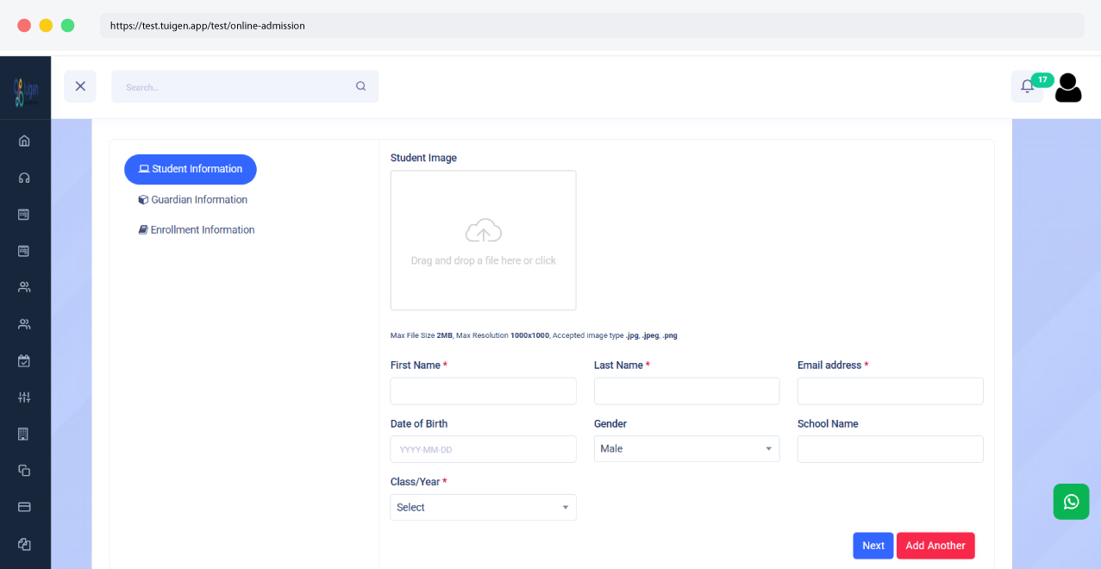Click the home icon in the sidebar
The width and height of the screenshot is (1101, 569).
[x=24, y=141]
